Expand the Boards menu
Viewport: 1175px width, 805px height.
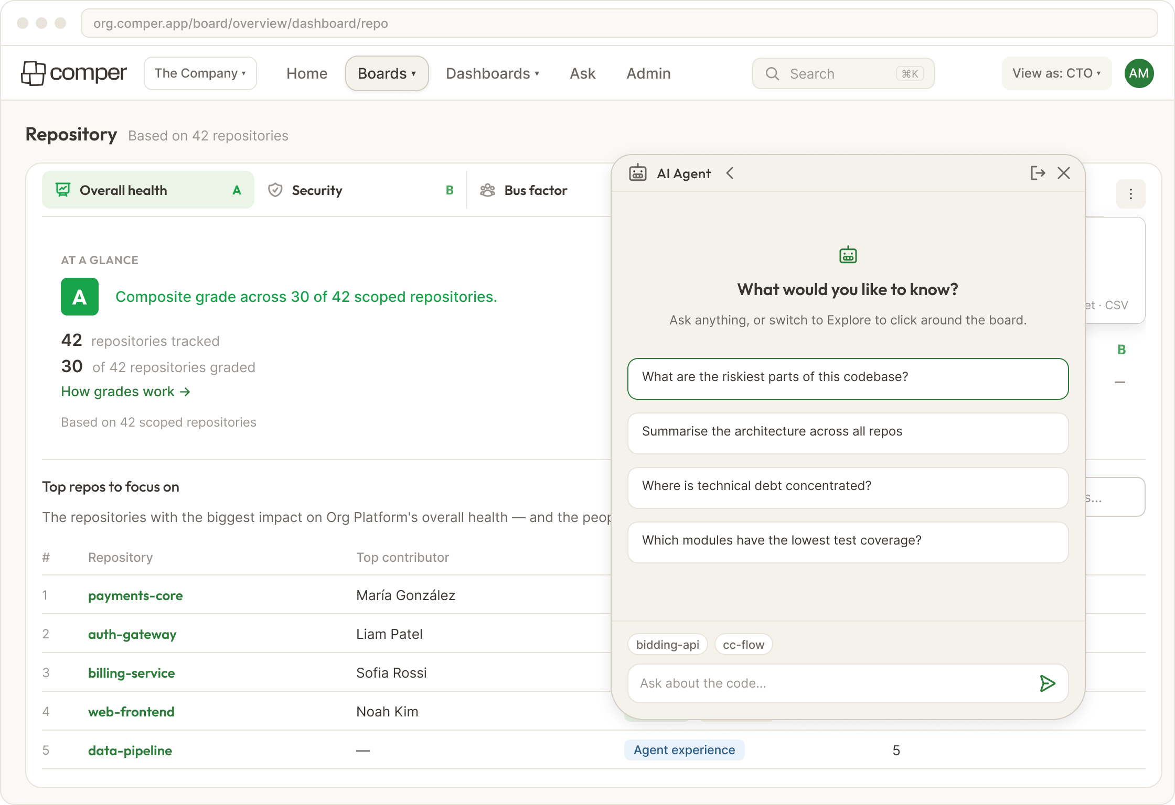(x=387, y=73)
